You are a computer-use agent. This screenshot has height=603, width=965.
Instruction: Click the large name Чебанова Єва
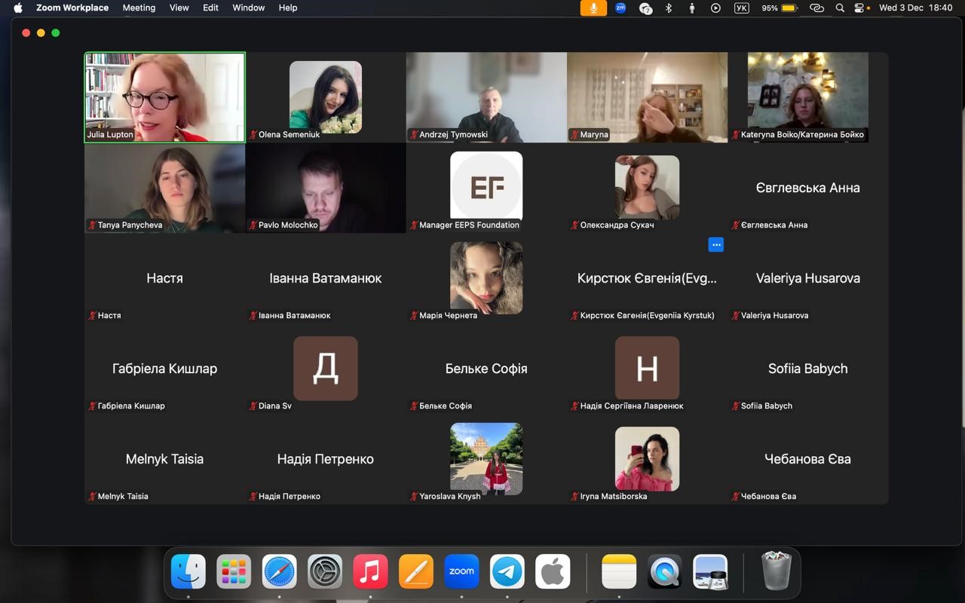click(x=808, y=459)
